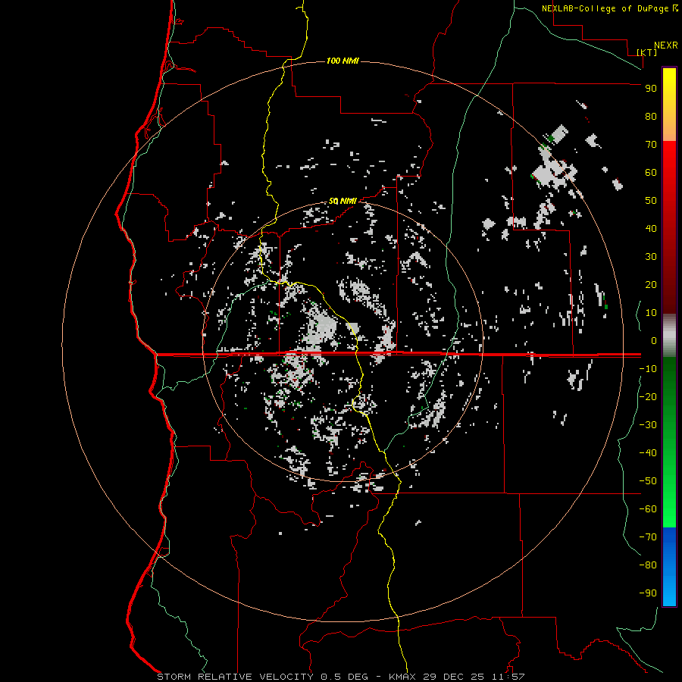Click the 100 NMI range ring label
Viewport: 682px width, 682px height.
tap(343, 61)
